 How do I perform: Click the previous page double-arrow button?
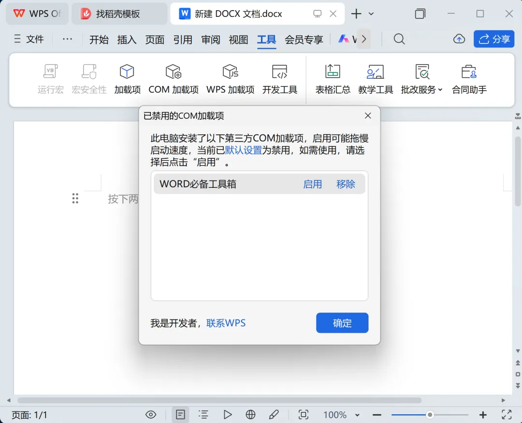pyautogui.click(x=518, y=363)
